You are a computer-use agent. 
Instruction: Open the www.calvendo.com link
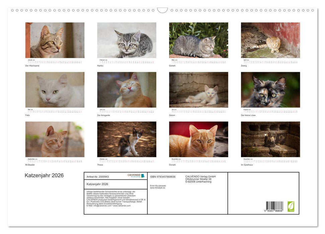pyautogui.click(x=122, y=206)
